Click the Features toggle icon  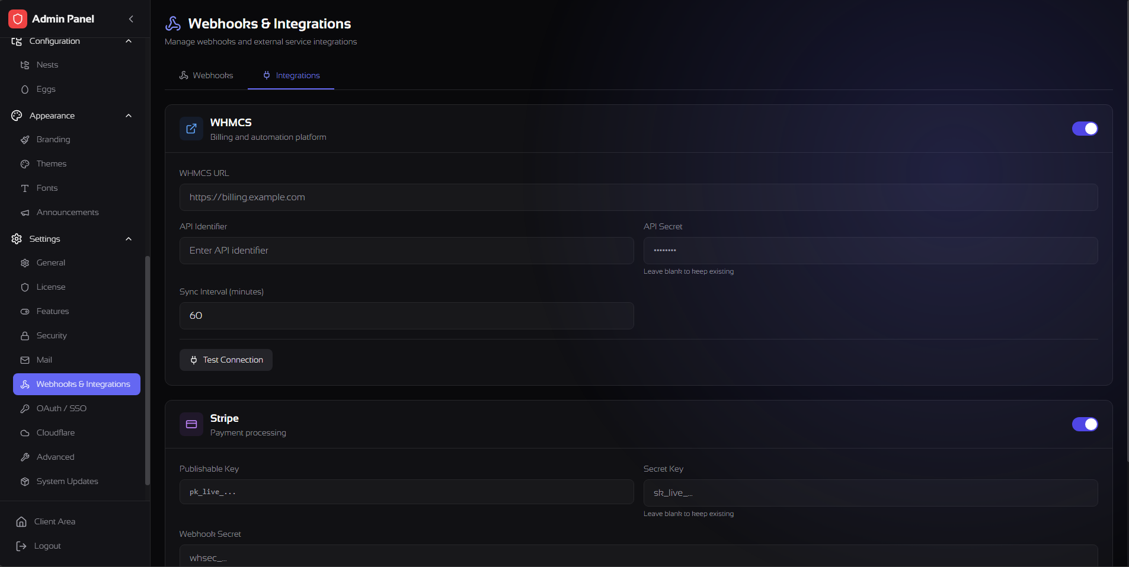tap(25, 312)
